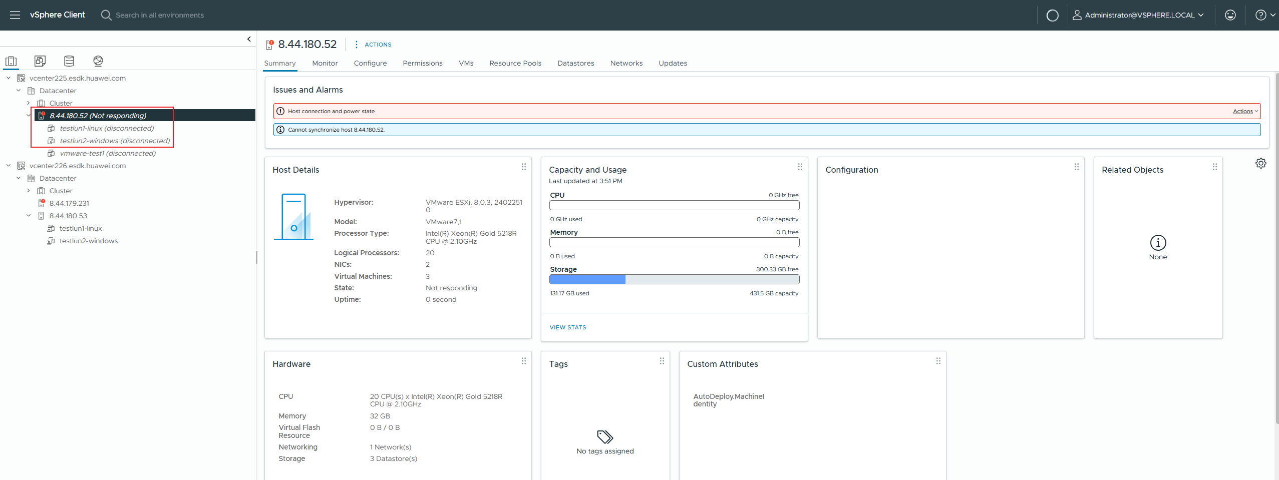The width and height of the screenshot is (1279, 480).
Task: Click the Tags card drag handle
Action: 662,361
